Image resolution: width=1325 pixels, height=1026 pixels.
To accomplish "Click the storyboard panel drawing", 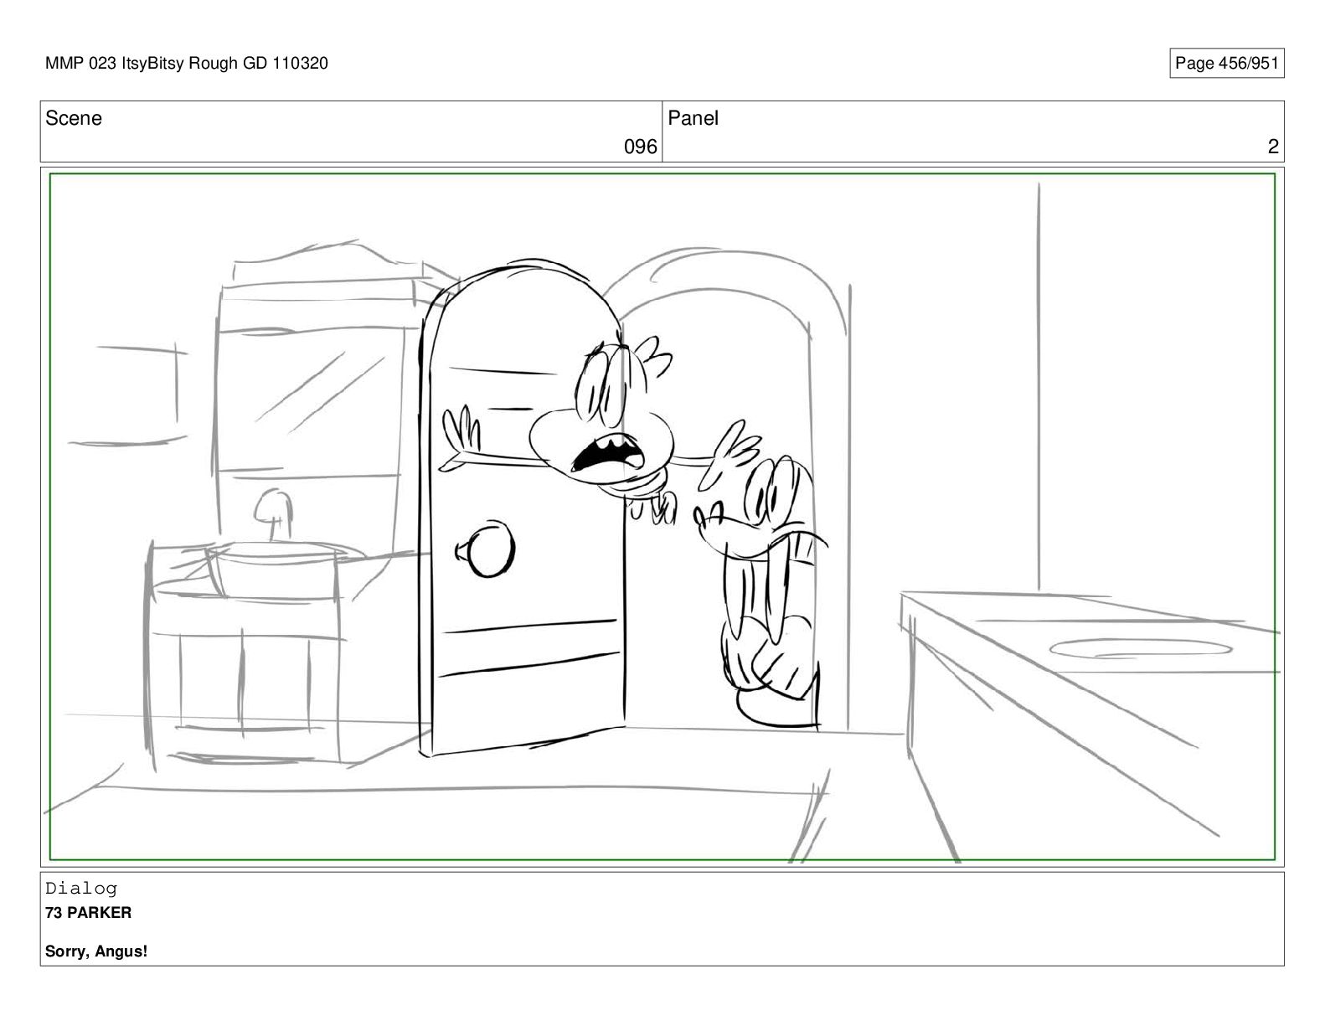I will click(x=662, y=516).
